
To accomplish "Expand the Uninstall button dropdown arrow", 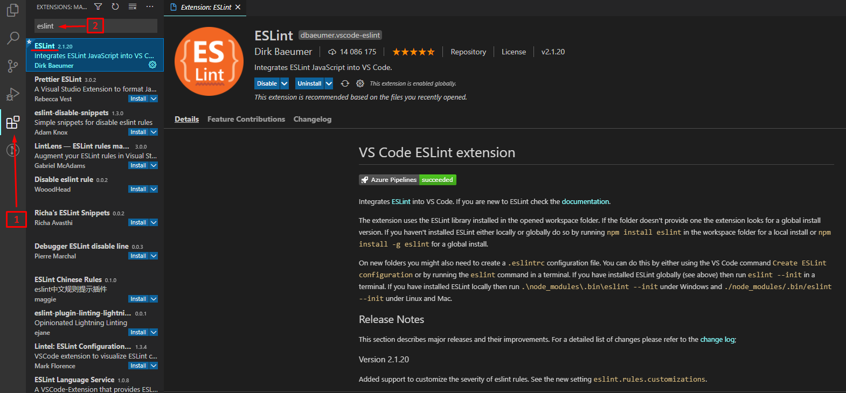I will click(x=329, y=83).
